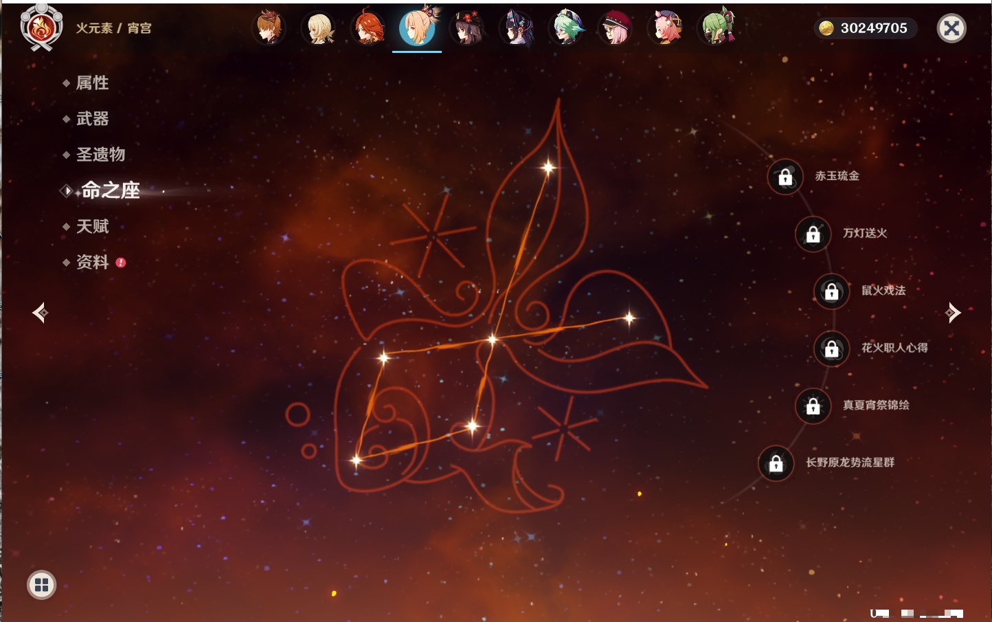Image resolution: width=992 pixels, height=622 pixels.
Task: Click the Pyro element emblem icon
Action: click(41, 28)
